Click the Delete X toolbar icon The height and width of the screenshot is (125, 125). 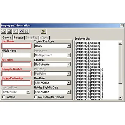click(15, 31)
